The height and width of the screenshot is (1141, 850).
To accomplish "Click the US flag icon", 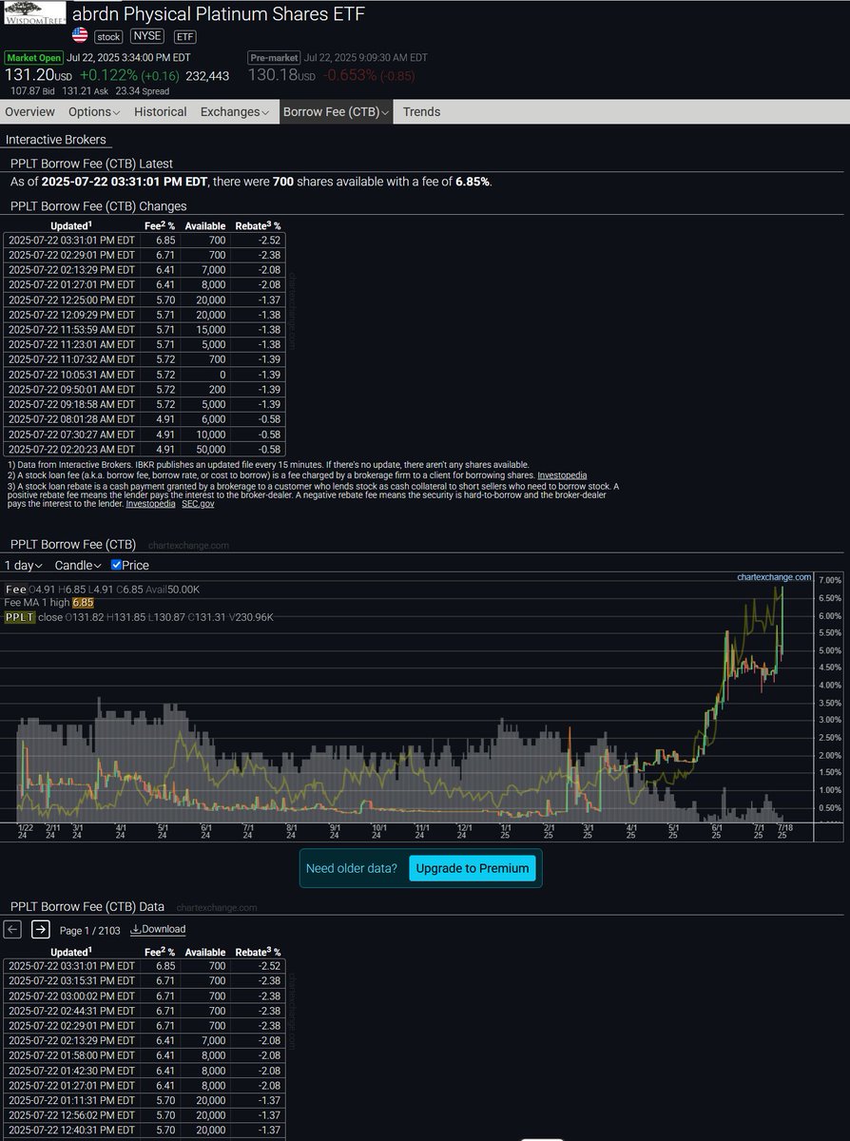I will tap(80, 36).
